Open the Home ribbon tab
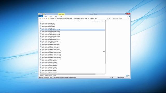Image resolution: width=166 pixels, height=93 pixels. 46,16
